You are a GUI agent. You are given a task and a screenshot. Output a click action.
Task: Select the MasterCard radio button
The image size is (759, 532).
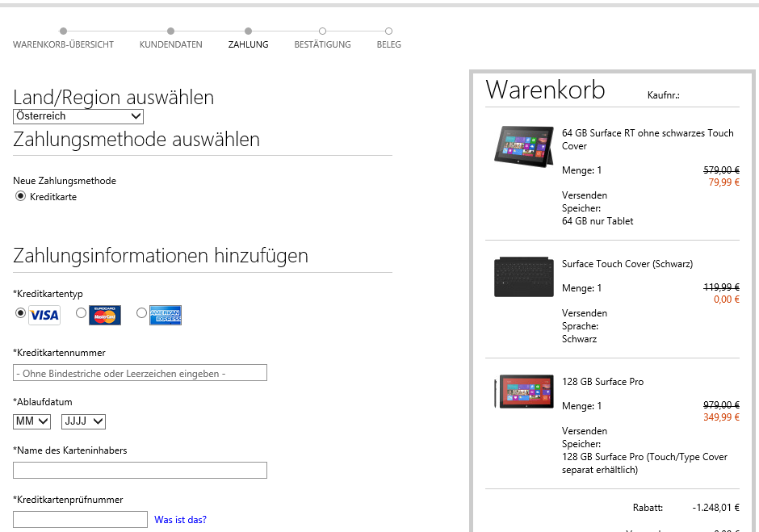coord(81,313)
